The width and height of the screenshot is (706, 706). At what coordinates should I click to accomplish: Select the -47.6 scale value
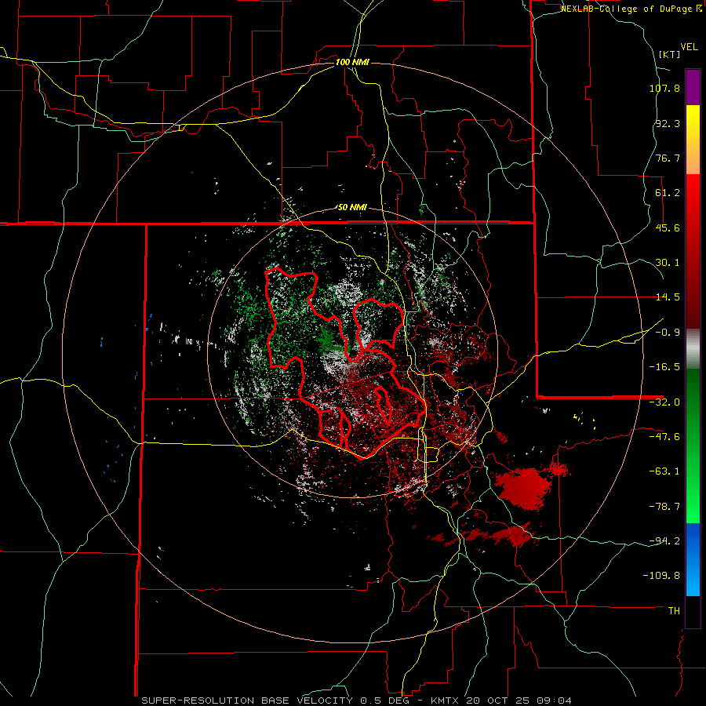click(664, 437)
